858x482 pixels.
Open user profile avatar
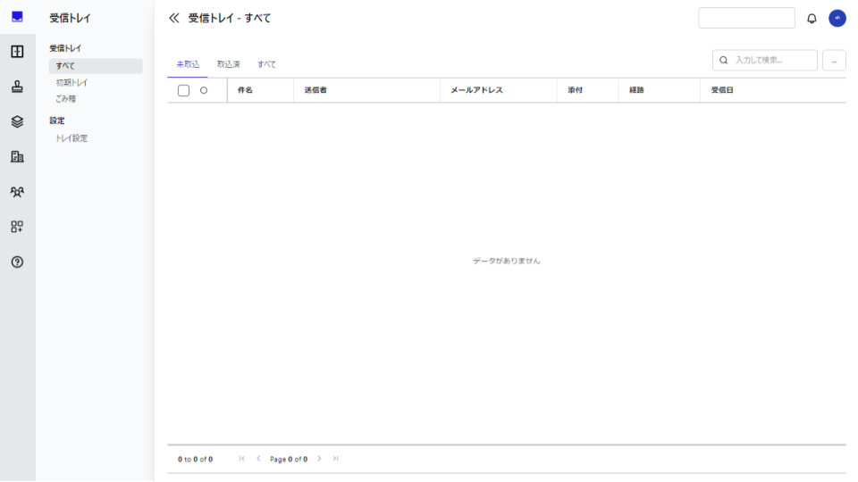tap(837, 18)
